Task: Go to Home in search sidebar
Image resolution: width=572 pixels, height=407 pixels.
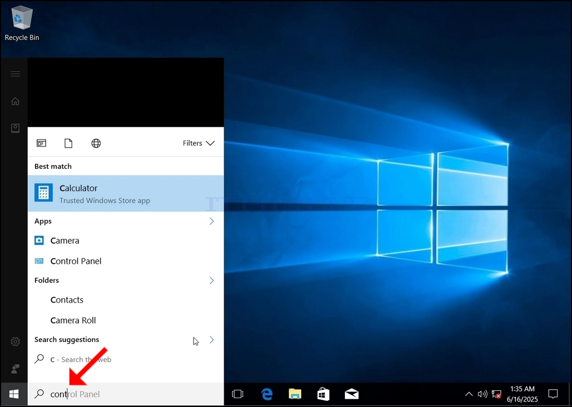Action: click(x=16, y=101)
